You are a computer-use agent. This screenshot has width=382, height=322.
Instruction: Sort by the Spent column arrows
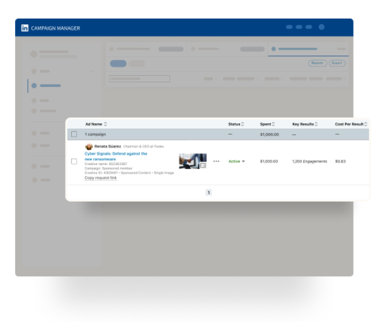point(273,124)
